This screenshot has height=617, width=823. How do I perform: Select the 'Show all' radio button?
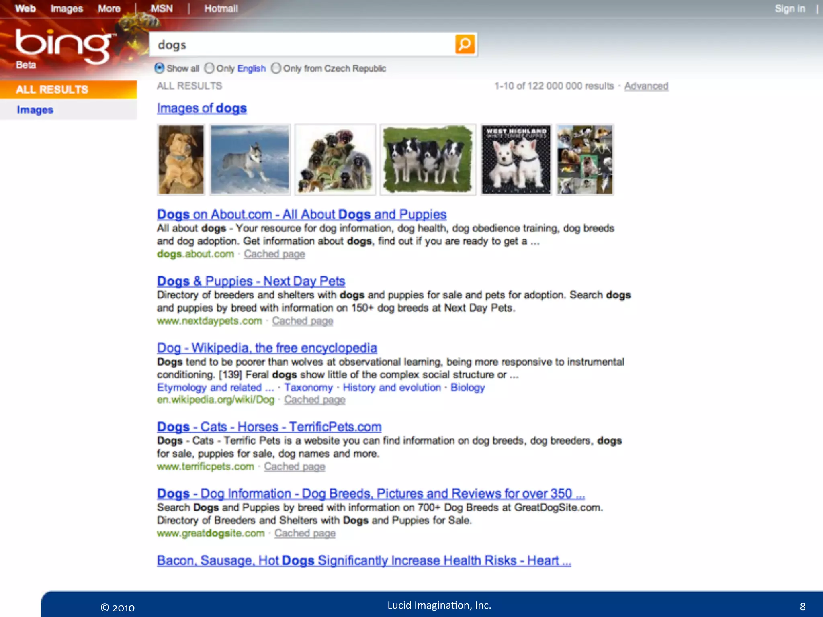tap(160, 68)
